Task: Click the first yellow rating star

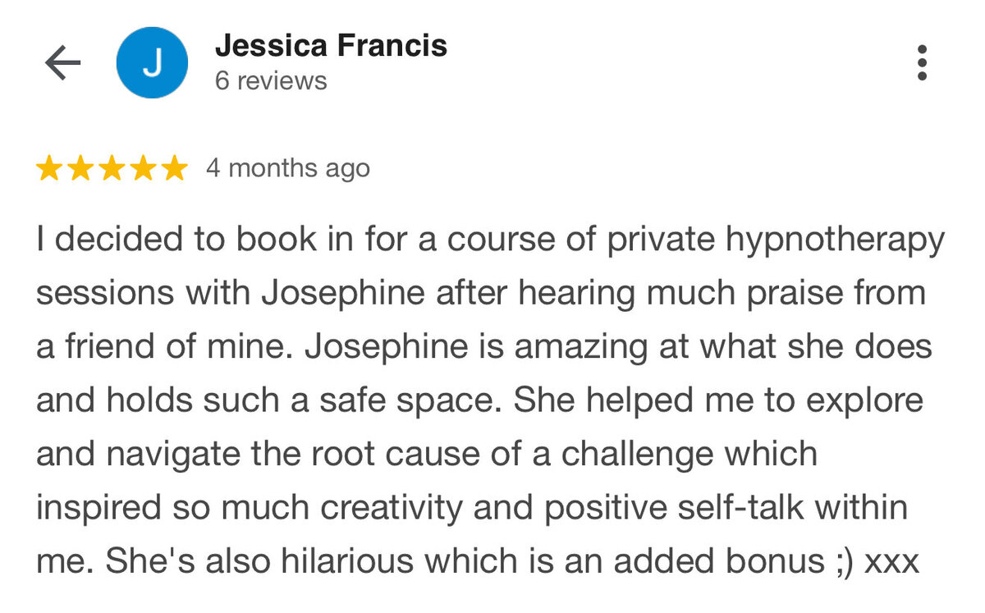Action: pyautogui.click(x=50, y=168)
